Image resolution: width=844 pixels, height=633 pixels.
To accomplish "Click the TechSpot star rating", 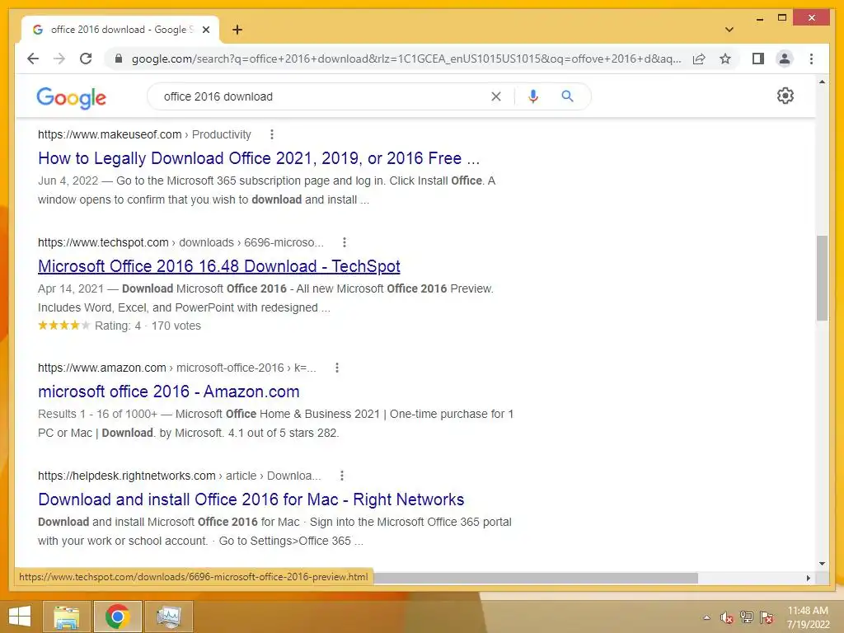I will [x=64, y=325].
